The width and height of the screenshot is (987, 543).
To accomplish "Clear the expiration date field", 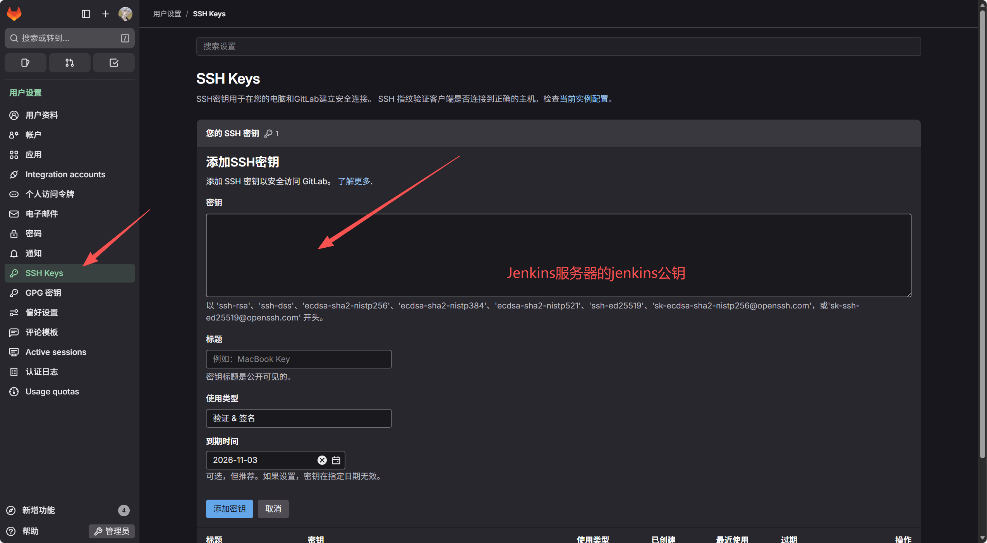I will point(322,460).
